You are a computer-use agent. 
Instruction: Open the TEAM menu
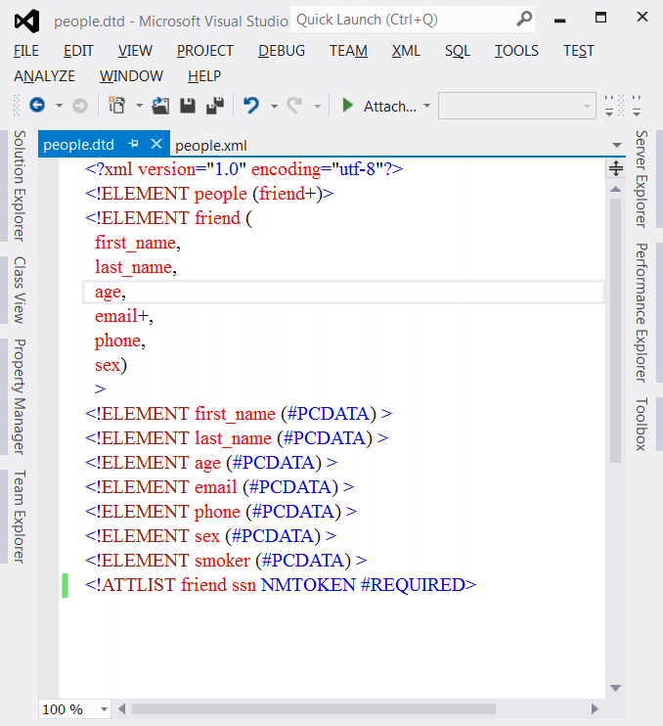point(348,51)
